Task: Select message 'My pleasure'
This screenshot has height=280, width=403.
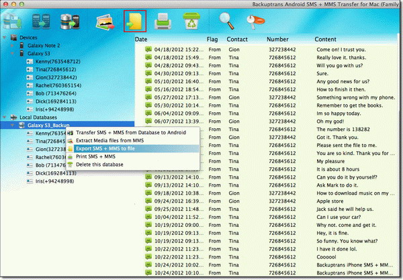Action: (330, 161)
